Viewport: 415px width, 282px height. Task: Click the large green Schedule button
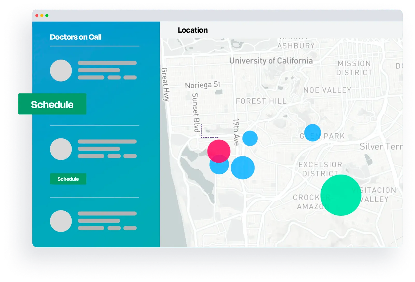[52, 104]
